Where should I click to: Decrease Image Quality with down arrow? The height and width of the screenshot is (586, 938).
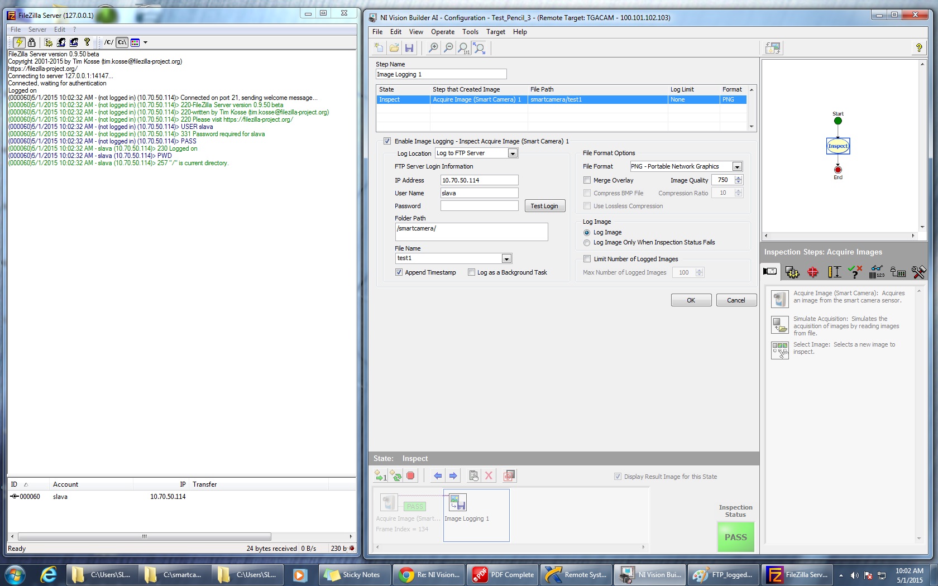pyautogui.click(x=739, y=182)
